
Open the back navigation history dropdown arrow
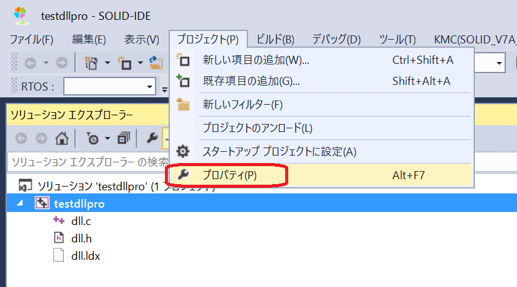click(46, 63)
